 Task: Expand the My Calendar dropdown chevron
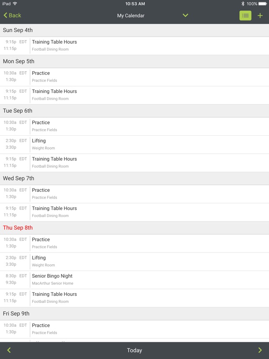click(185, 15)
